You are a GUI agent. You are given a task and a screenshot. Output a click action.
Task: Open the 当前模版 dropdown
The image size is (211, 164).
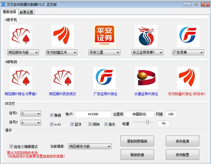[90, 146]
